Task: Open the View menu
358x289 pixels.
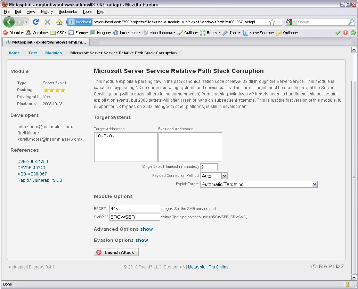Action: tap(31, 11)
